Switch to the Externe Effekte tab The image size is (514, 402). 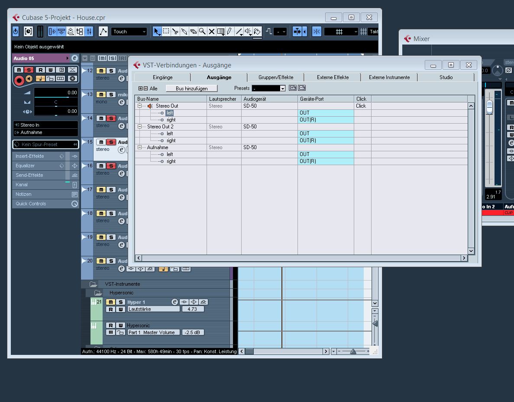click(333, 77)
